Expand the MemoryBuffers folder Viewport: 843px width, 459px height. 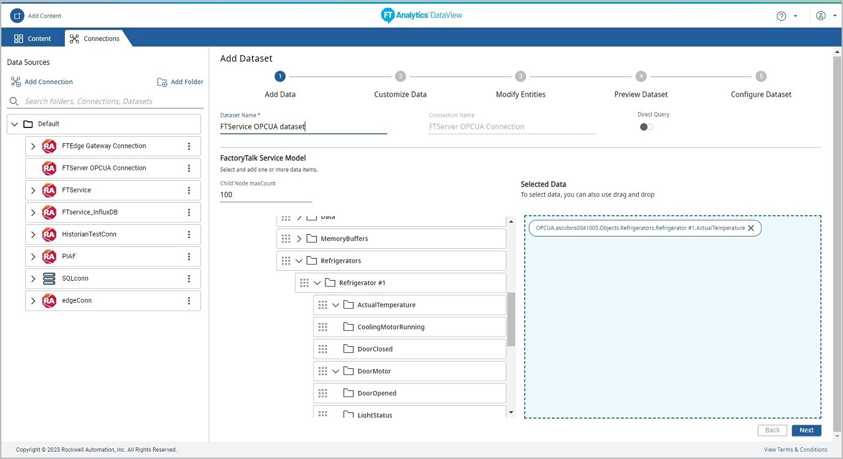pyautogui.click(x=299, y=239)
